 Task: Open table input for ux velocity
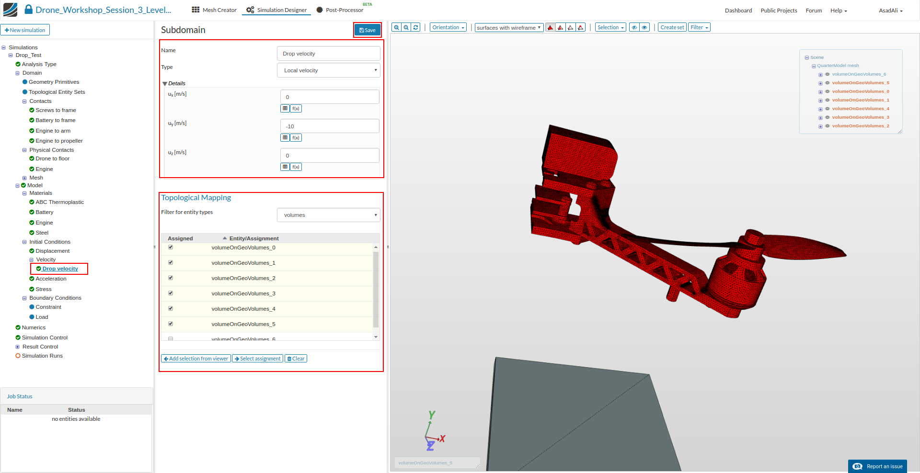(285, 109)
